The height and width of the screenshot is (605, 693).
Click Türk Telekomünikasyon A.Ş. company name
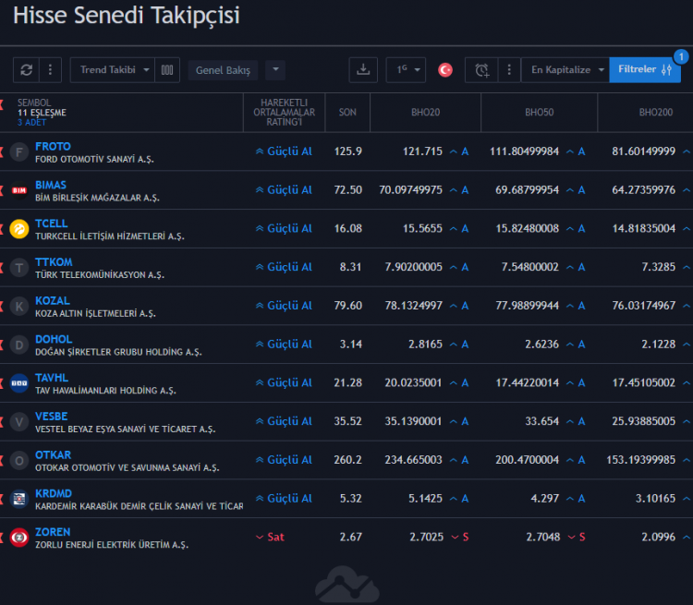coord(100,275)
